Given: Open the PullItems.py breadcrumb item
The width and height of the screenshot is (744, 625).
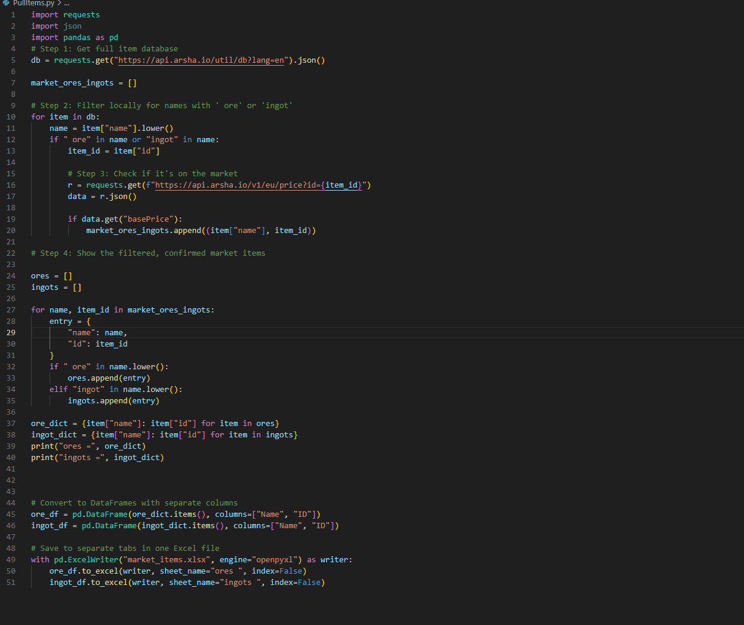Looking at the screenshot, I should [x=33, y=3].
